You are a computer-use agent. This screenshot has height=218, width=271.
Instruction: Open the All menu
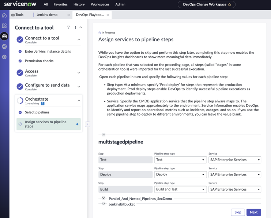click(46, 4)
